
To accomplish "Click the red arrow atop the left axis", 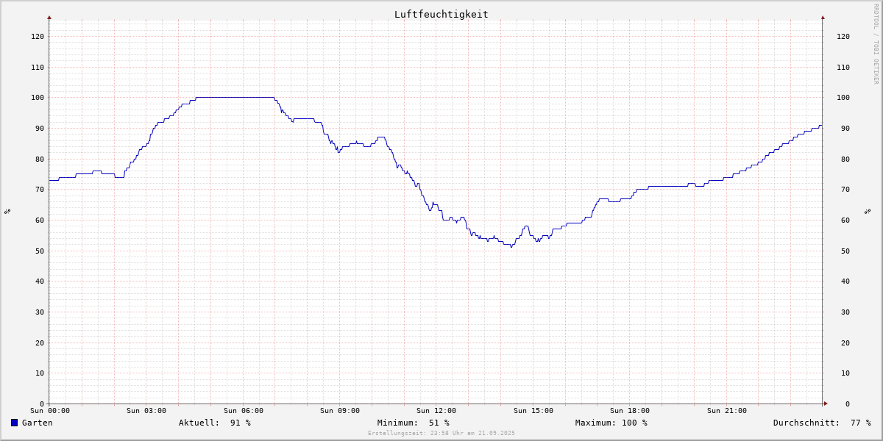I will [49, 17].
